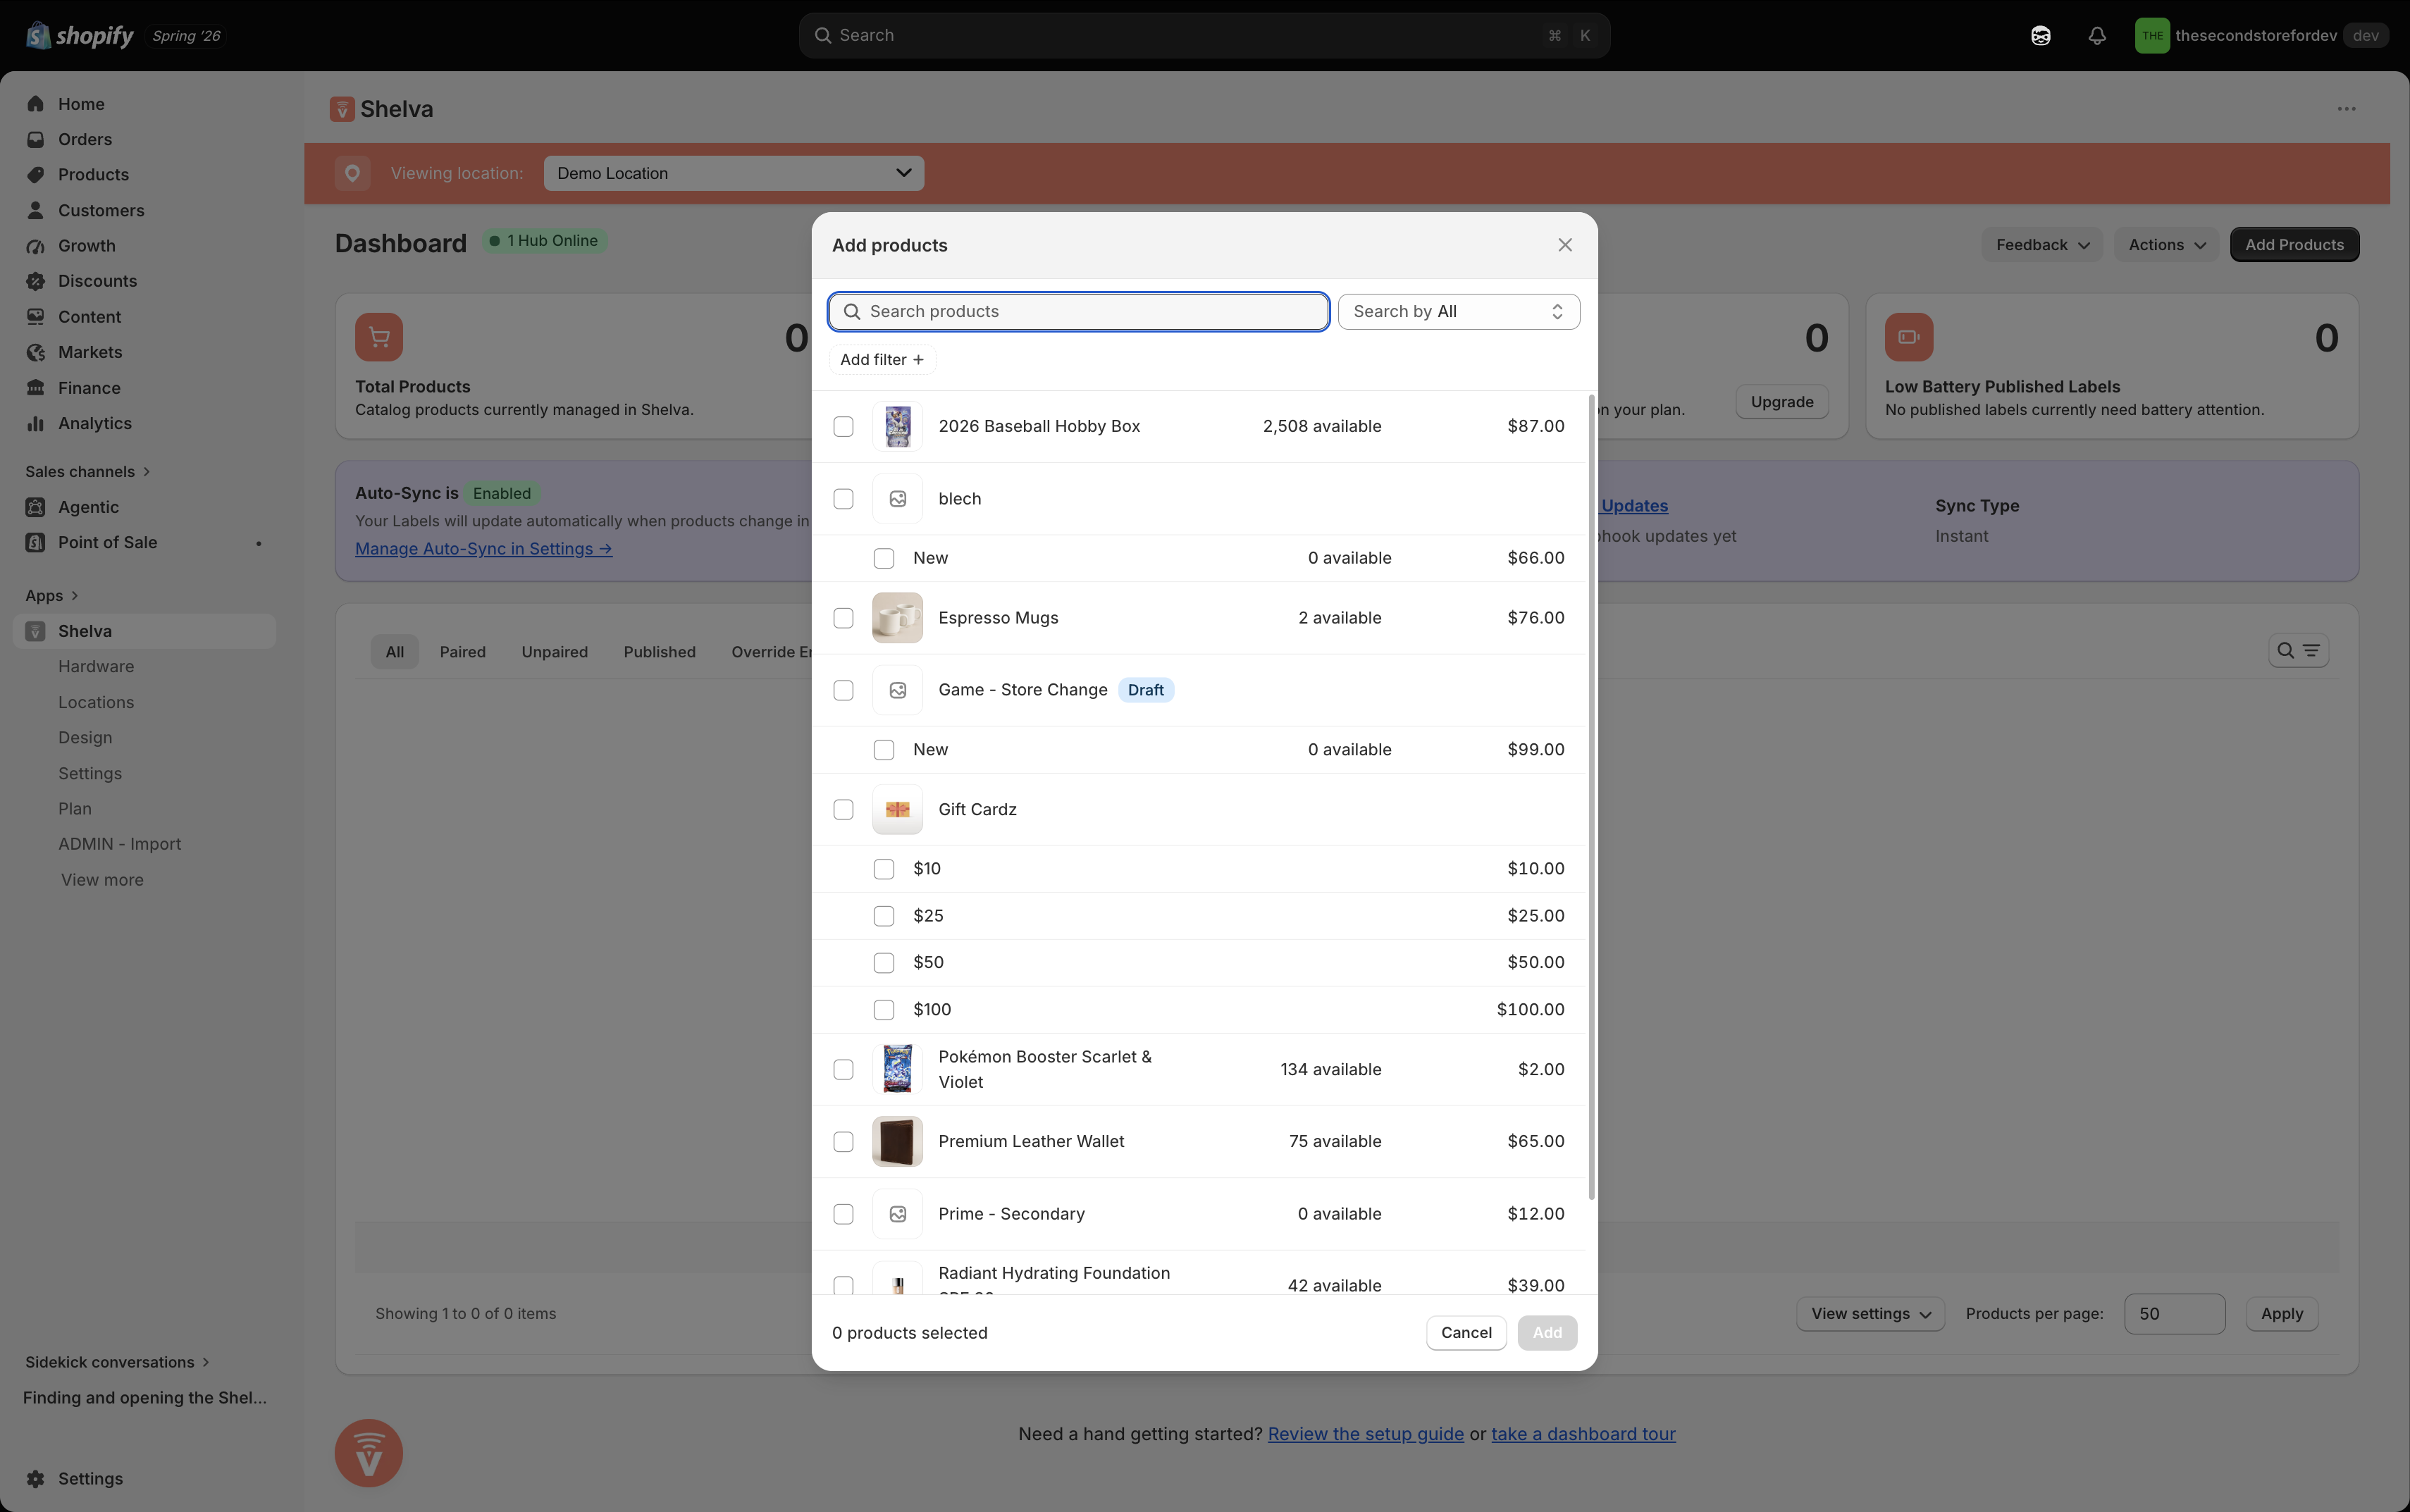2410x1512 pixels.
Task: Click the Shelva app icon in sidebar
Action: (36, 631)
